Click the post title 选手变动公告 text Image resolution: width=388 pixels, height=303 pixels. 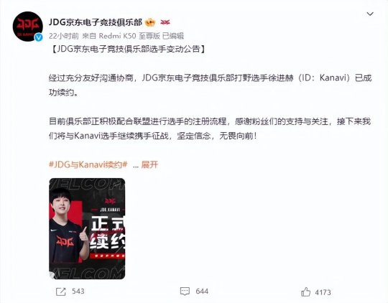pyautogui.click(x=175, y=49)
